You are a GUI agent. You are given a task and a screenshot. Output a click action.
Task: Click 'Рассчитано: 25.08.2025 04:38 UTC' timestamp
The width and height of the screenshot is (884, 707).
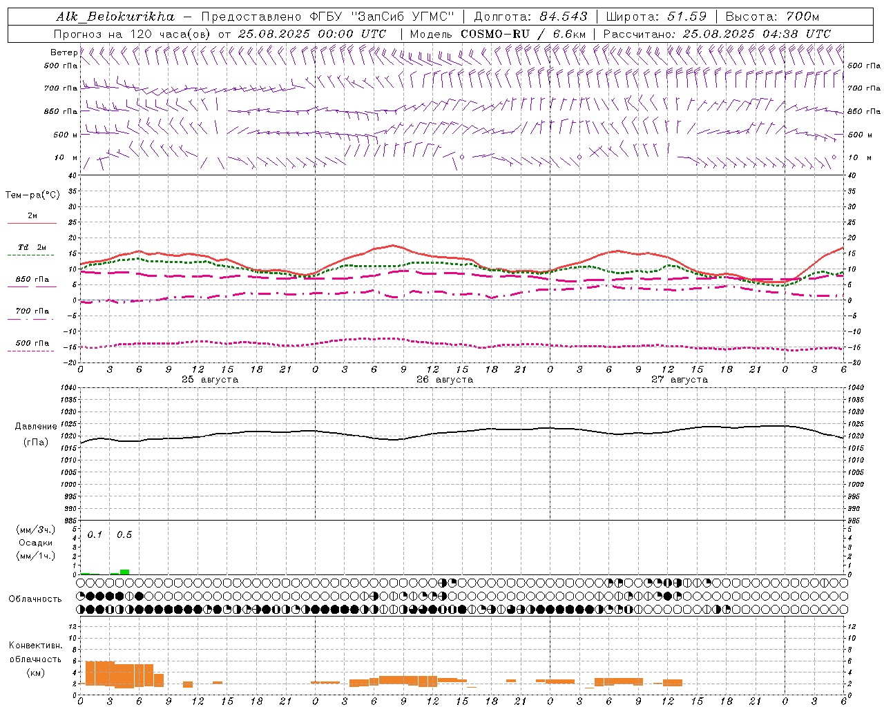pyautogui.click(x=717, y=34)
